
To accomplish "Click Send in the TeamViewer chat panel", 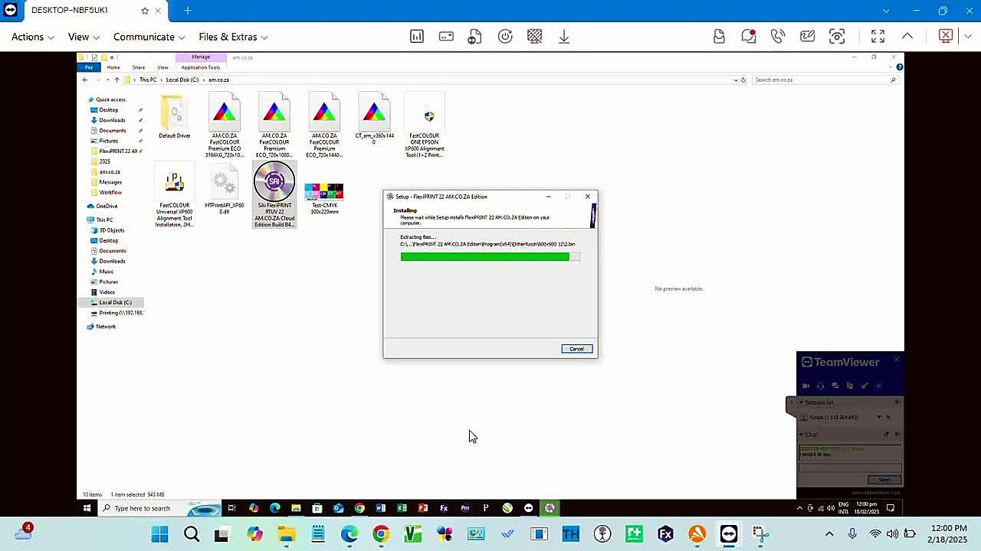I will click(884, 480).
